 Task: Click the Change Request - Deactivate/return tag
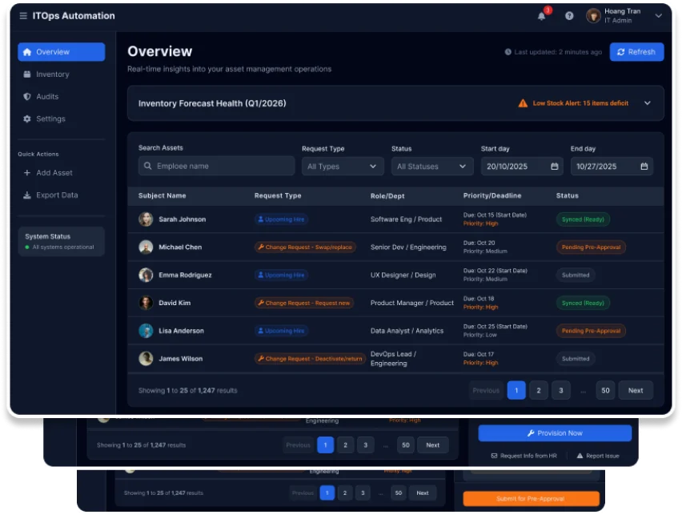tap(310, 359)
